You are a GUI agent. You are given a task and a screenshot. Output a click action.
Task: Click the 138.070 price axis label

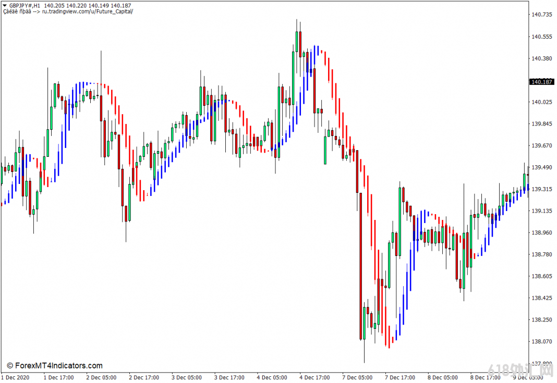(542, 341)
